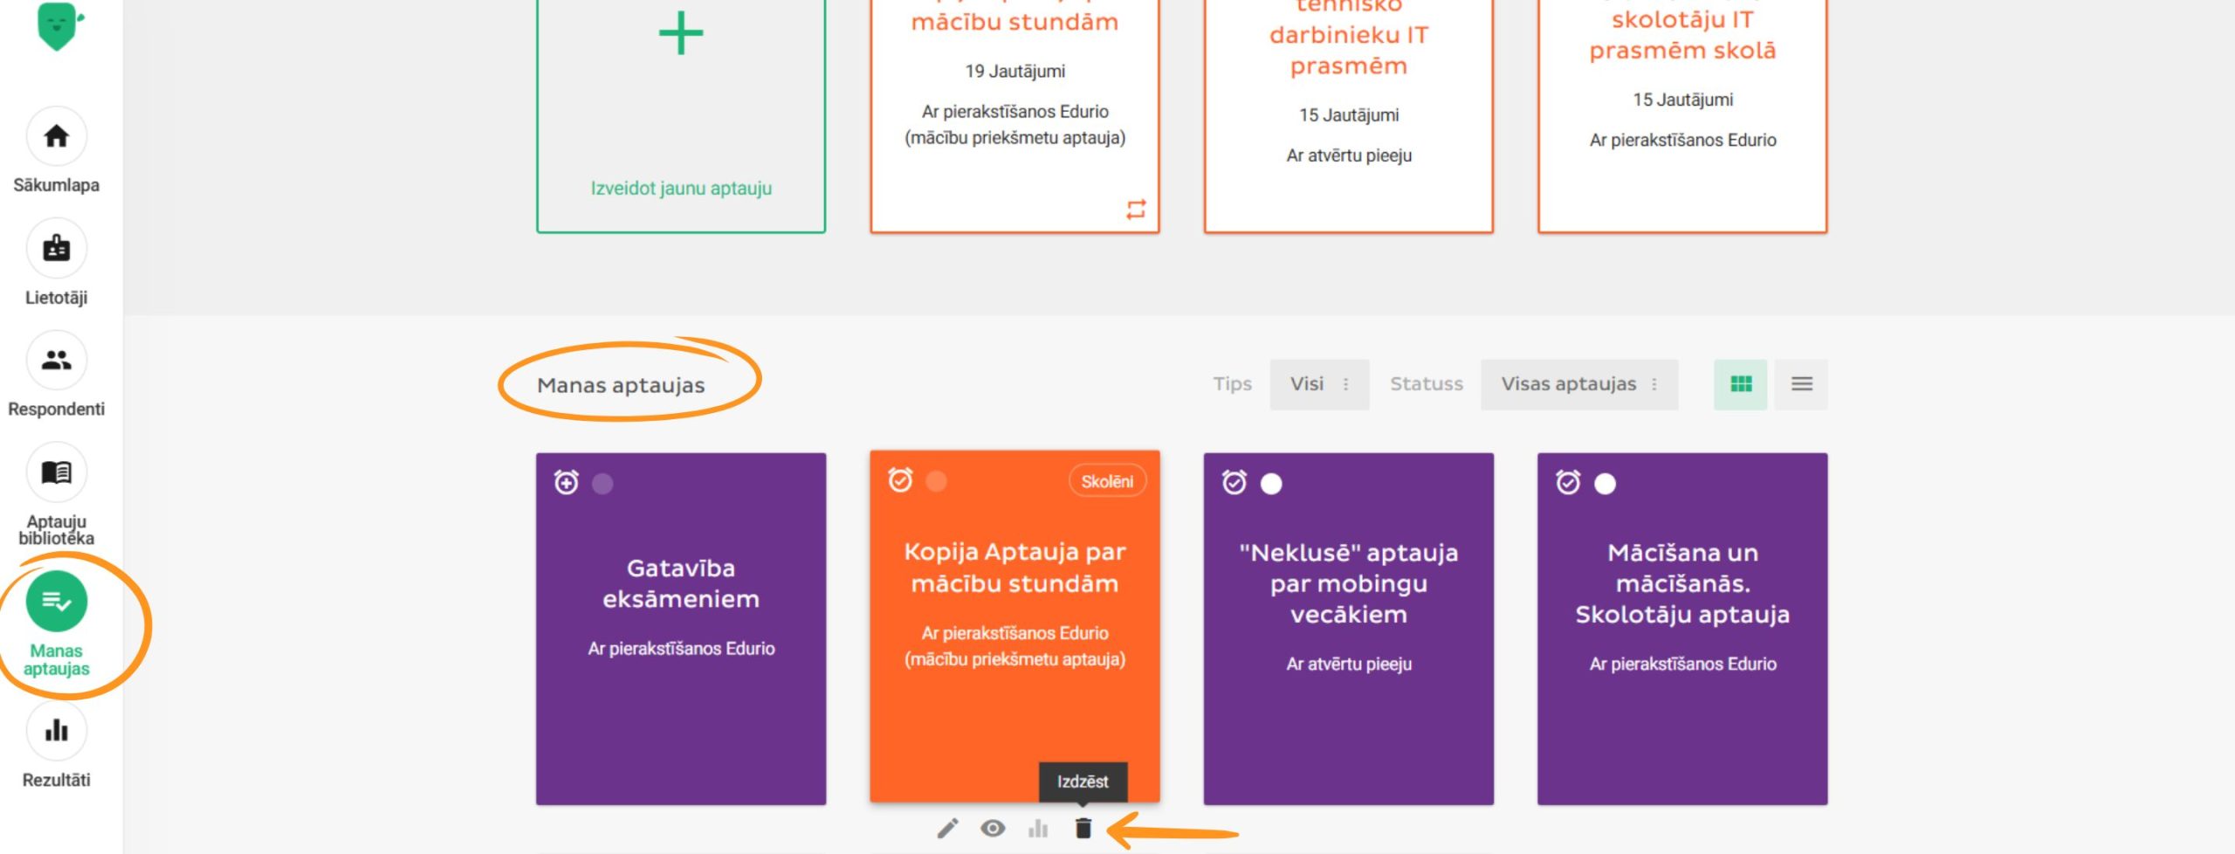Expand the 'Visas aptaujas' status dropdown

coord(1578,384)
